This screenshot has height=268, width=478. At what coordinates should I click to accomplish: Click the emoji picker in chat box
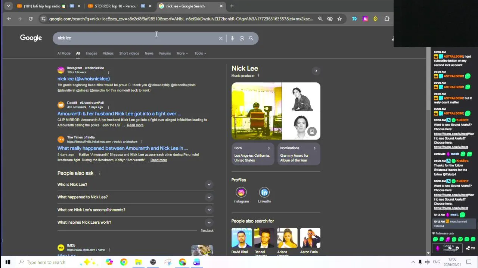[x=457, y=248]
